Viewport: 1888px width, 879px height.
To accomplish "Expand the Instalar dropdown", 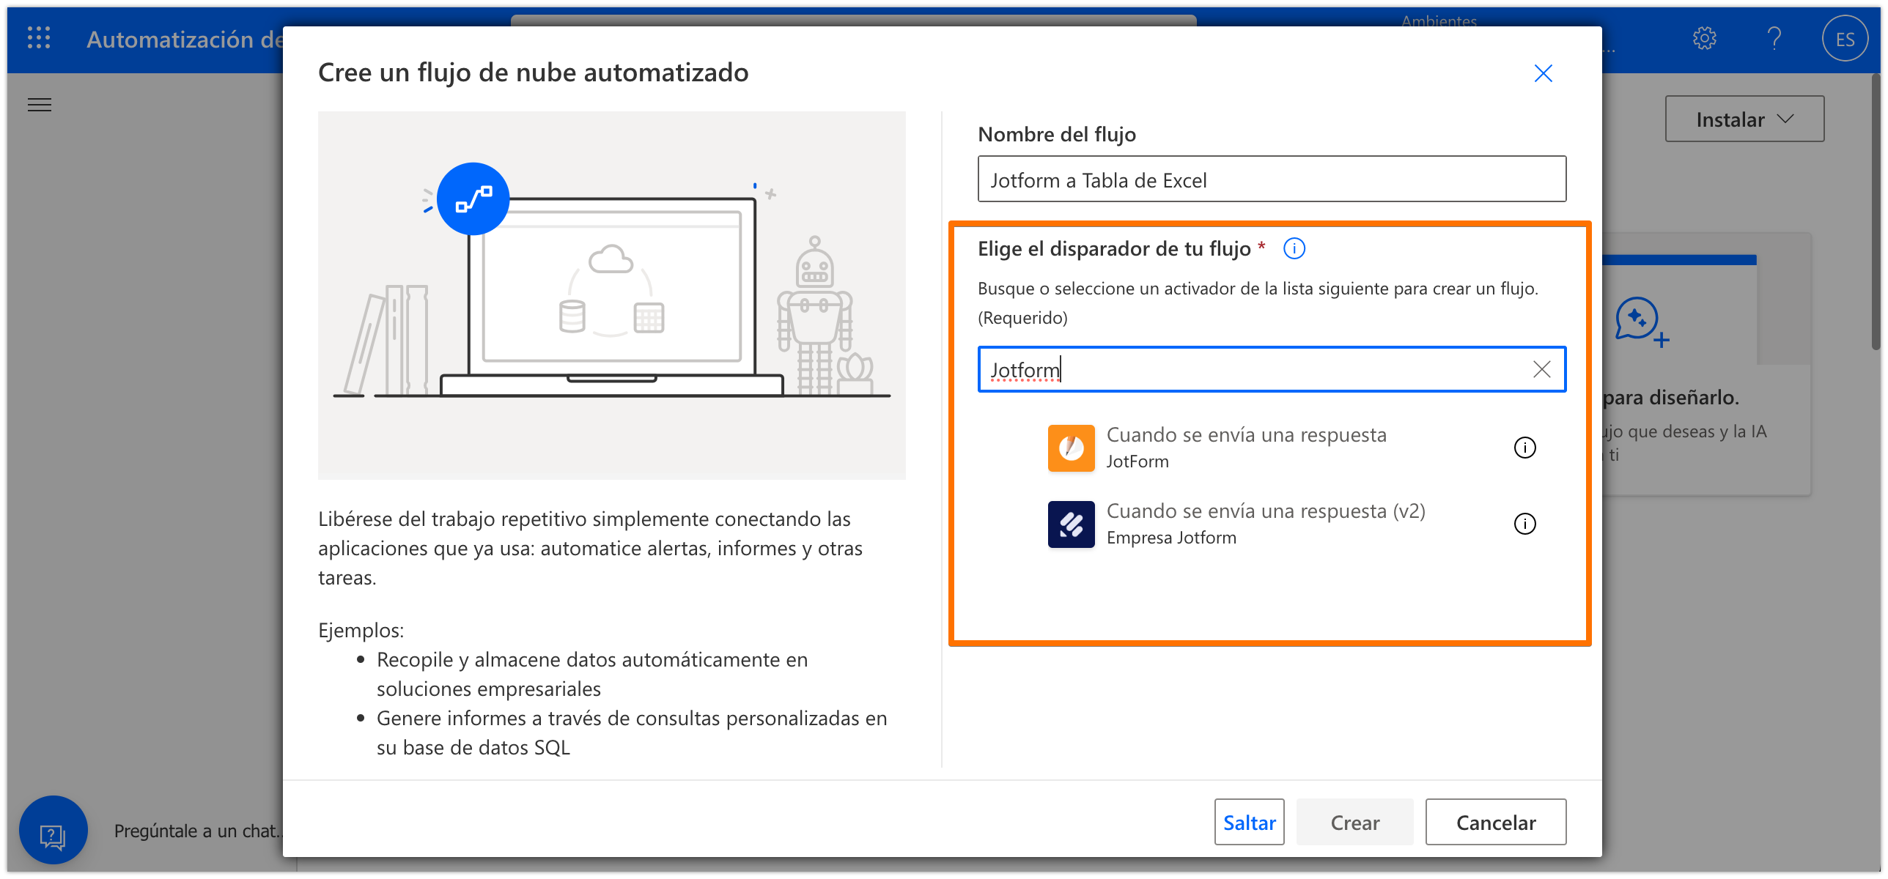I will click(x=1744, y=119).
